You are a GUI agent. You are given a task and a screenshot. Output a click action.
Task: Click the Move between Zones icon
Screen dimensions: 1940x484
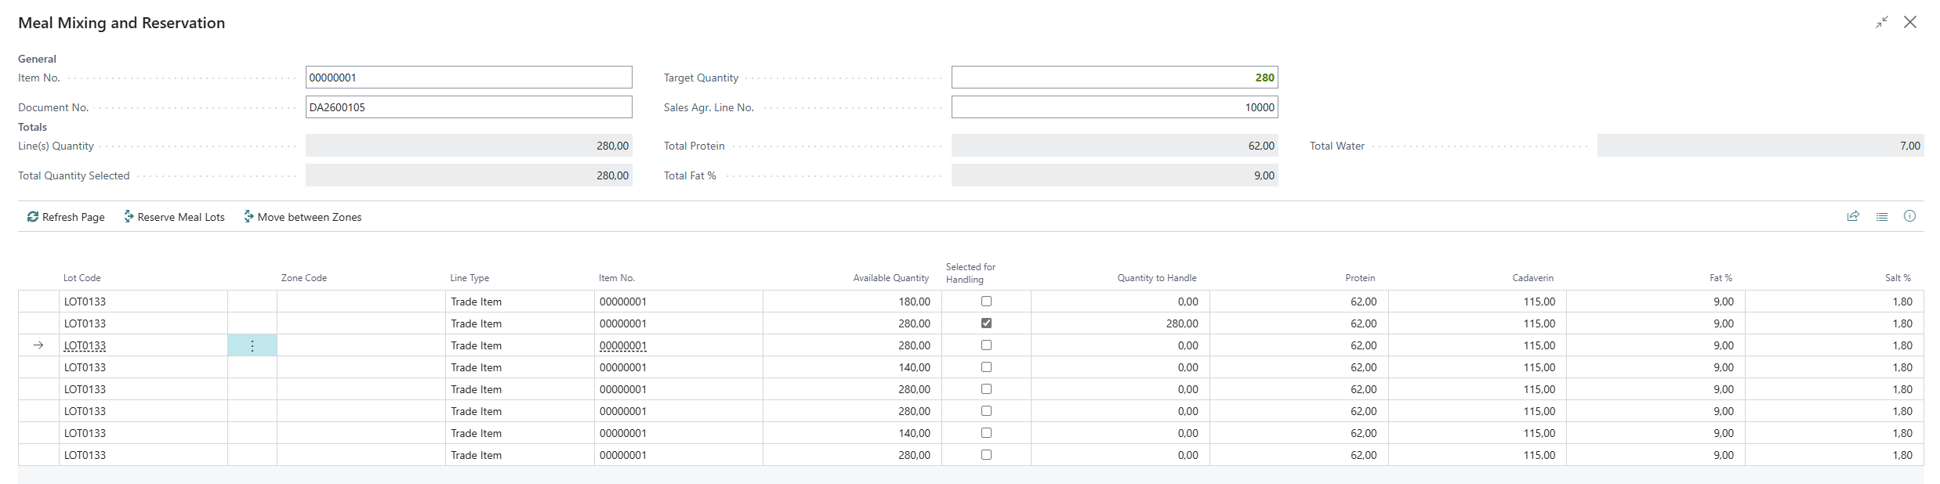(x=248, y=217)
